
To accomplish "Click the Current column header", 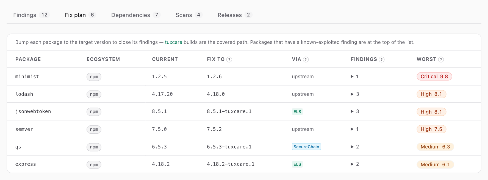I will [x=165, y=59].
